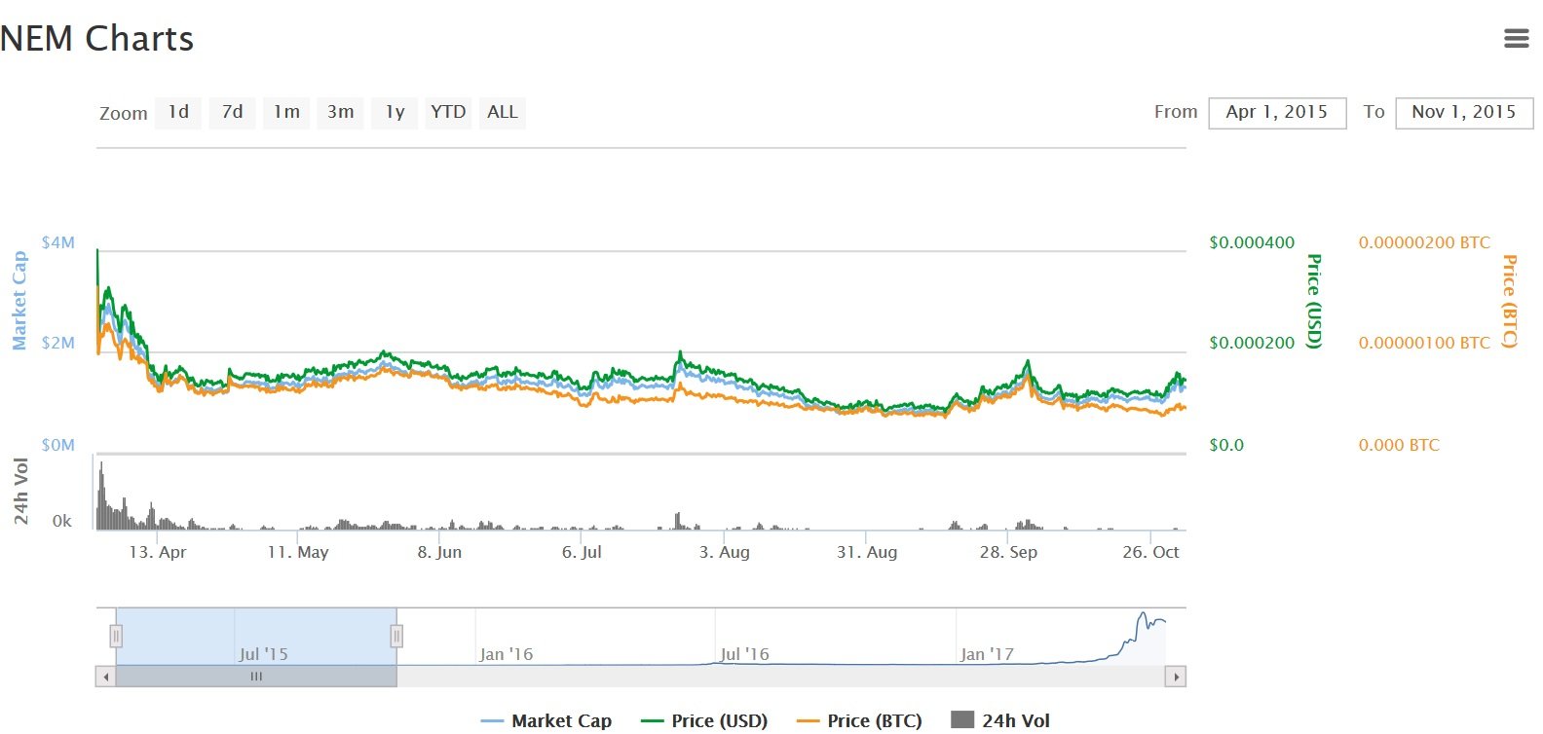Click the 26. Oct x-axis label
This screenshot has height=734, width=1543.
pos(1150,552)
